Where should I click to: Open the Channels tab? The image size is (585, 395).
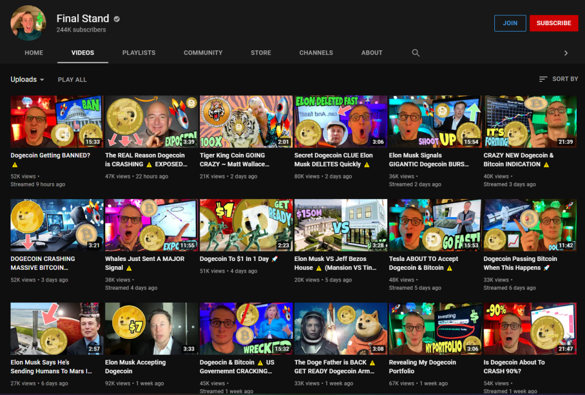click(316, 53)
